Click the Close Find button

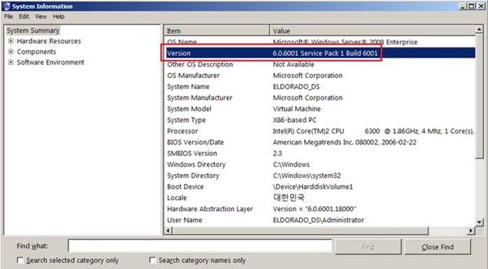tap(438, 247)
